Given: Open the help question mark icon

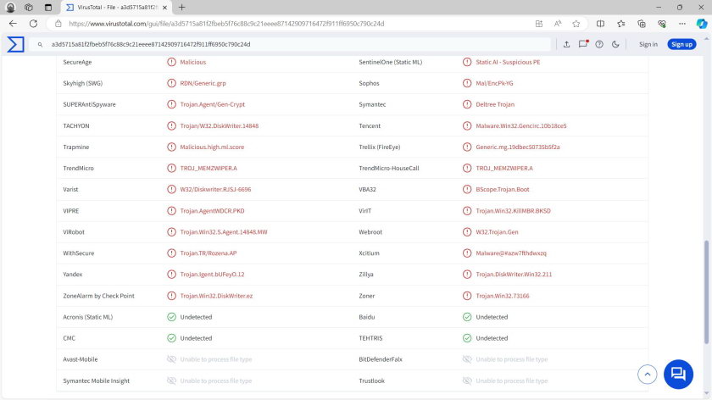Looking at the screenshot, I should coord(599,44).
